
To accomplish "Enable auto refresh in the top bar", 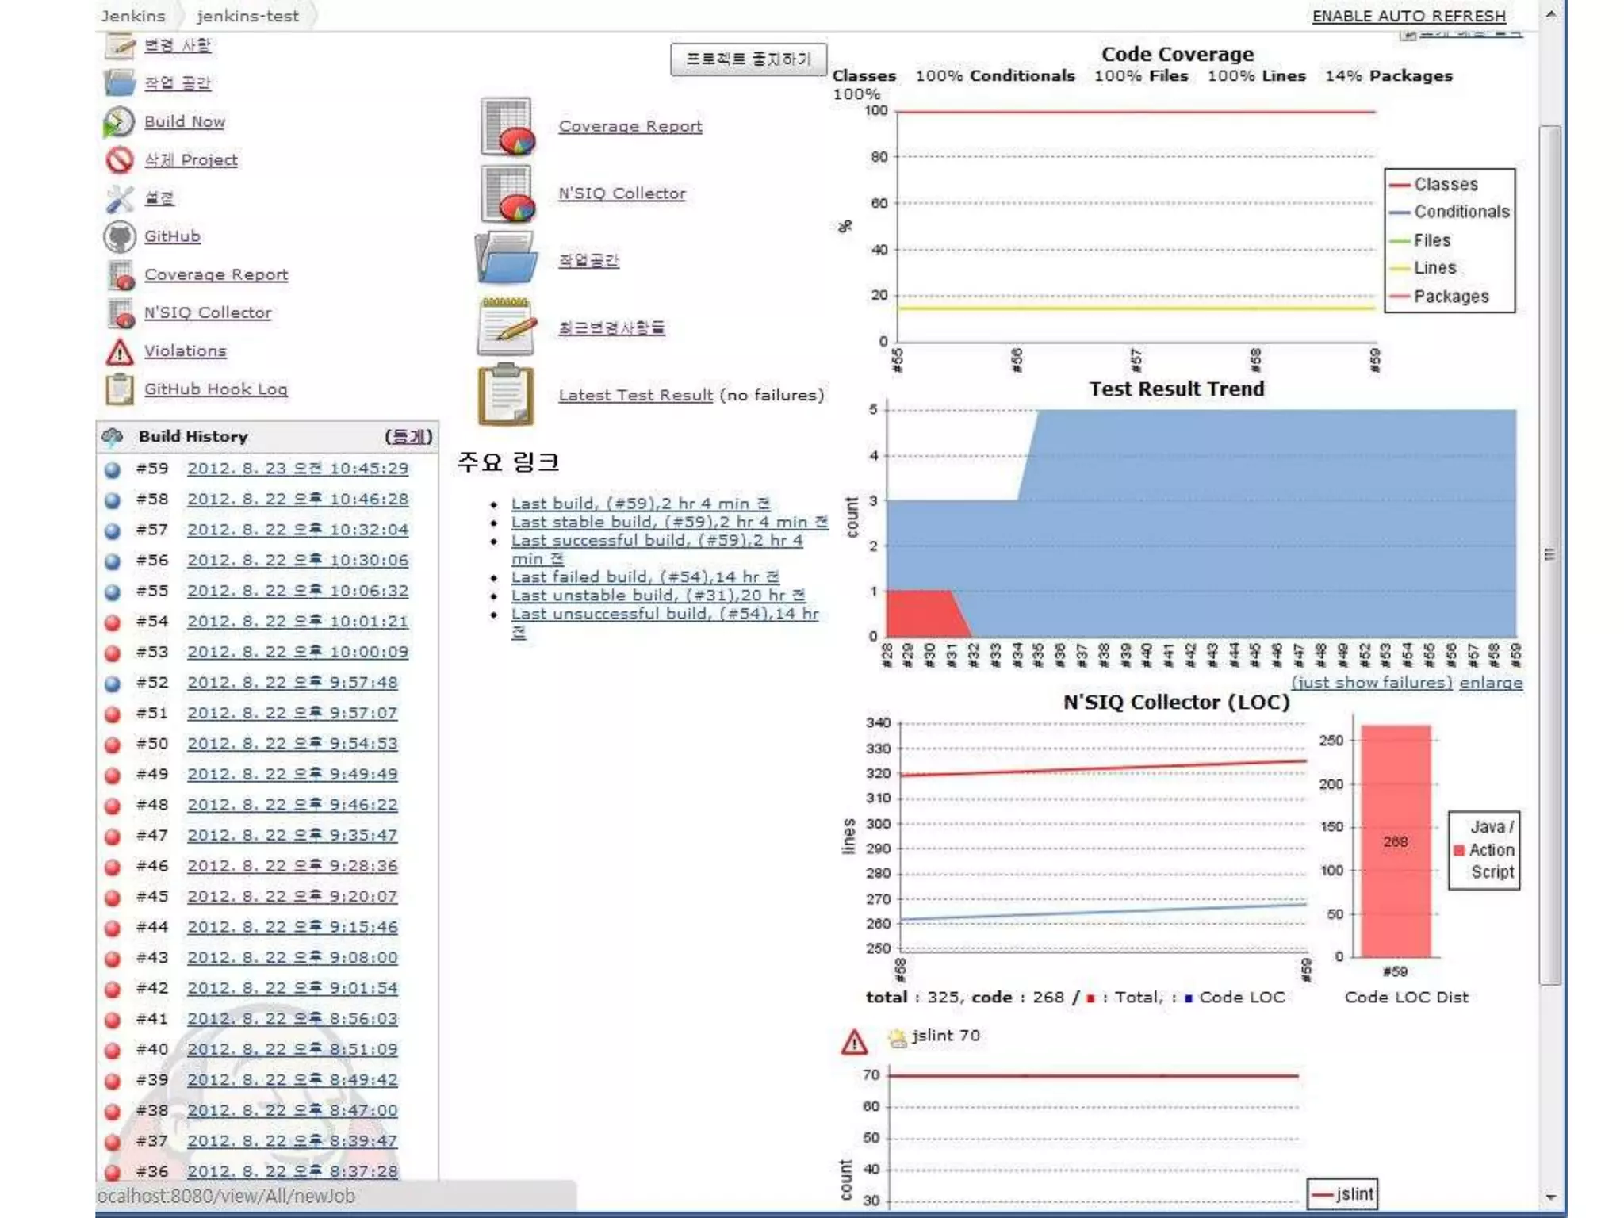I will click(x=1408, y=16).
